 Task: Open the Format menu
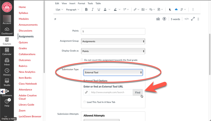[x=81, y=3]
